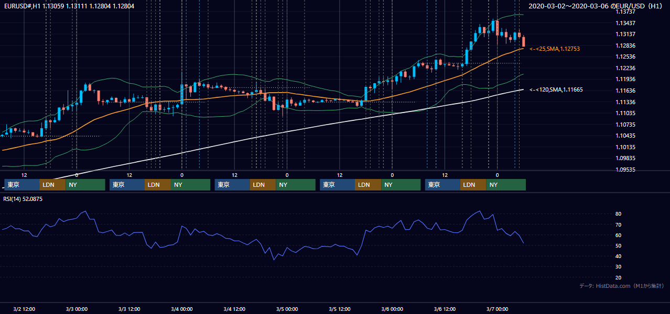Click the 3/5 12:00 time label

click(x=340, y=309)
